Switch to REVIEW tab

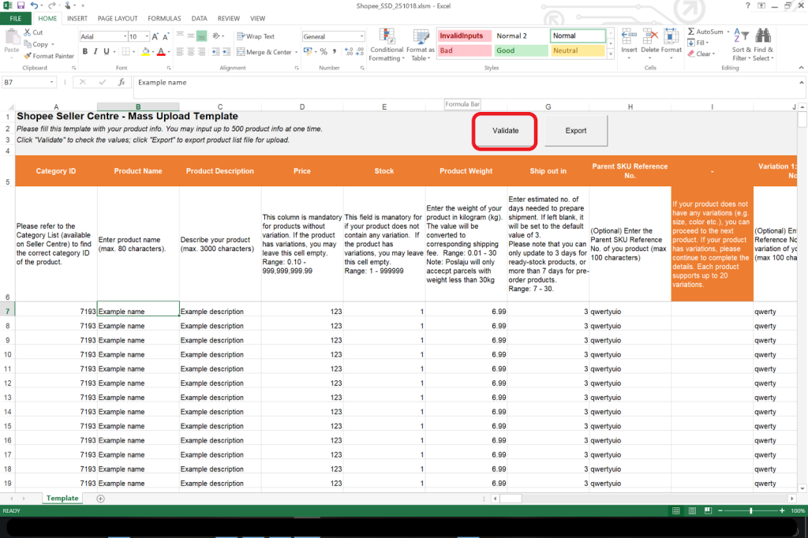(228, 19)
